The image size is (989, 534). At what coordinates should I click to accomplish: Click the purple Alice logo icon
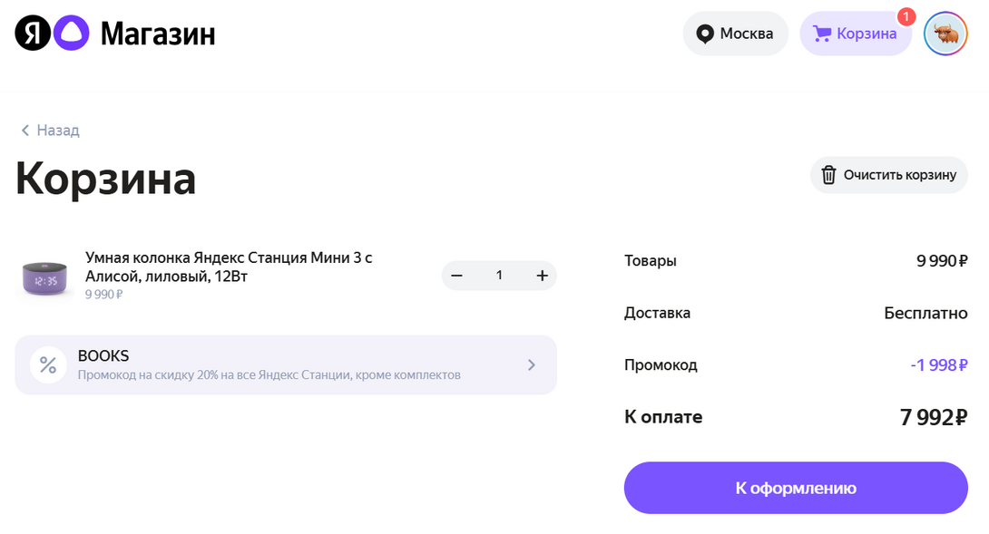(72, 34)
